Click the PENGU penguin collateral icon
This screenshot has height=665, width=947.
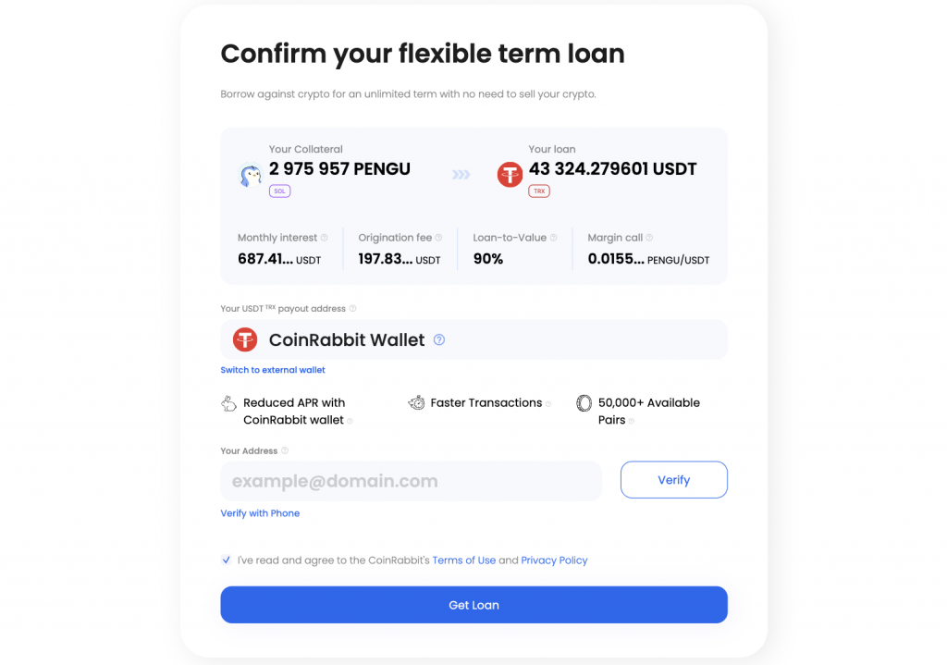tap(251, 175)
